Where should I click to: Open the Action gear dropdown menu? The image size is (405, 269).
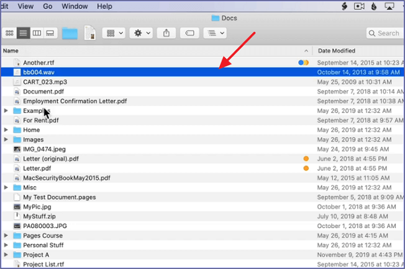140,33
